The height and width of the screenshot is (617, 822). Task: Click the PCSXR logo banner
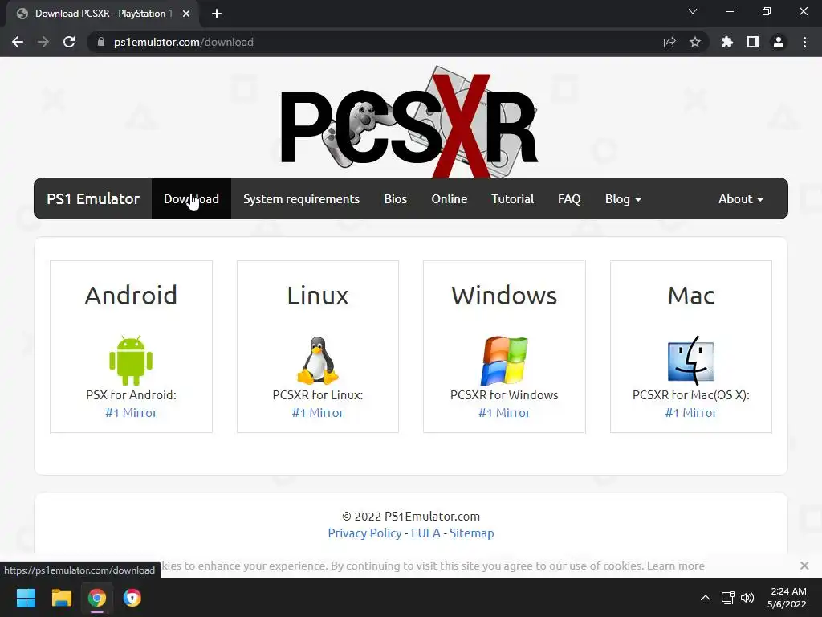point(409,122)
